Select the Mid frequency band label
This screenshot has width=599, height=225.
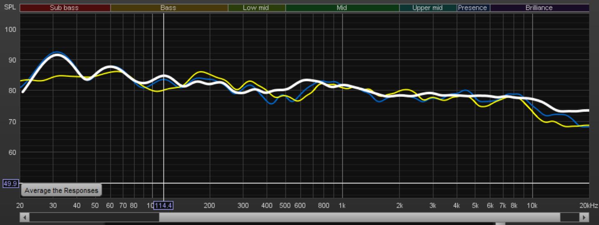pyautogui.click(x=342, y=7)
